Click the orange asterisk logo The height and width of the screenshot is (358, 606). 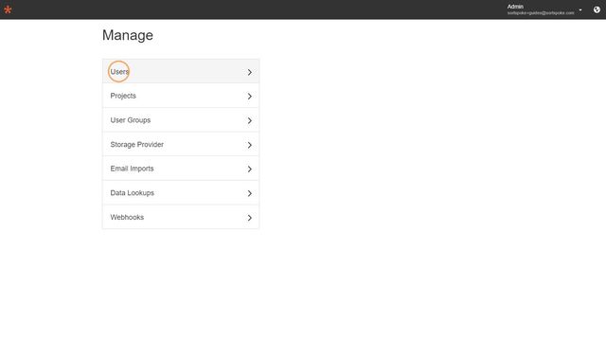coord(8,9)
